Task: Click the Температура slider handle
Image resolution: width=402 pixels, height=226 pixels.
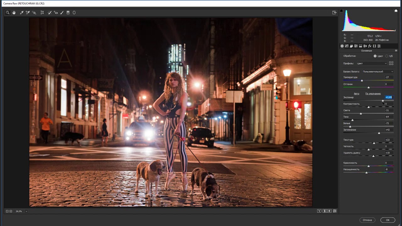Action: (362, 81)
